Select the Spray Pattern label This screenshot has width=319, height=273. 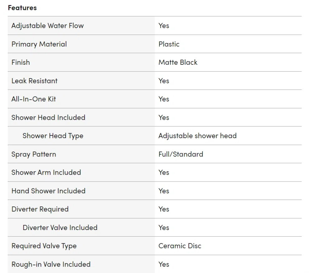(x=34, y=154)
